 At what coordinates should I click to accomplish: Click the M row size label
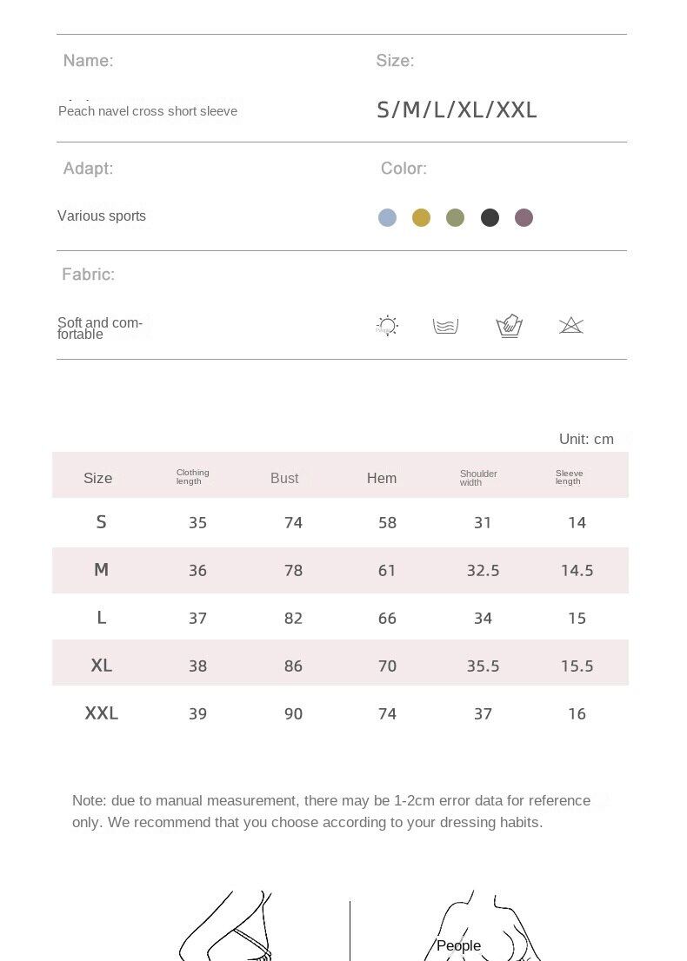point(102,570)
